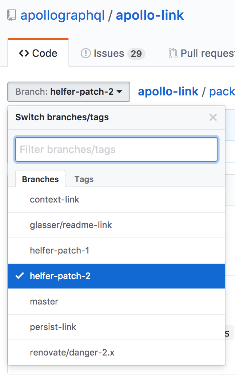The height and width of the screenshot is (381, 235).
Task: Select the glasser/readme-link branch
Action: click(x=71, y=225)
